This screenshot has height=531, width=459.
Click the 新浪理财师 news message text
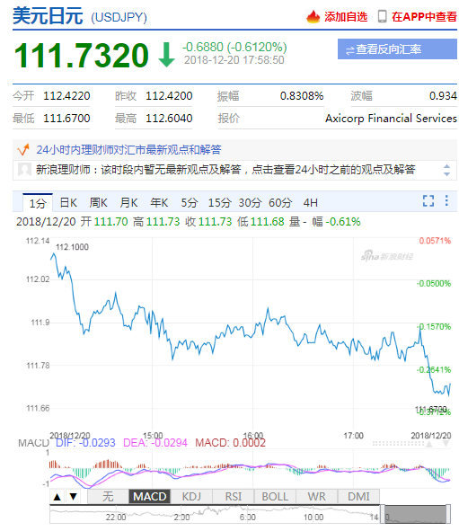click(225, 169)
